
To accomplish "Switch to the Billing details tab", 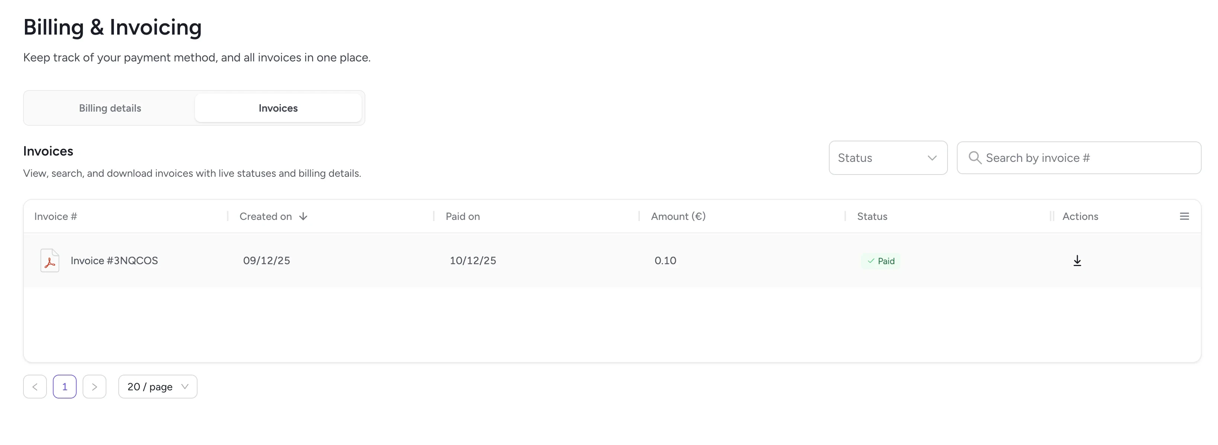I will (x=110, y=108).
